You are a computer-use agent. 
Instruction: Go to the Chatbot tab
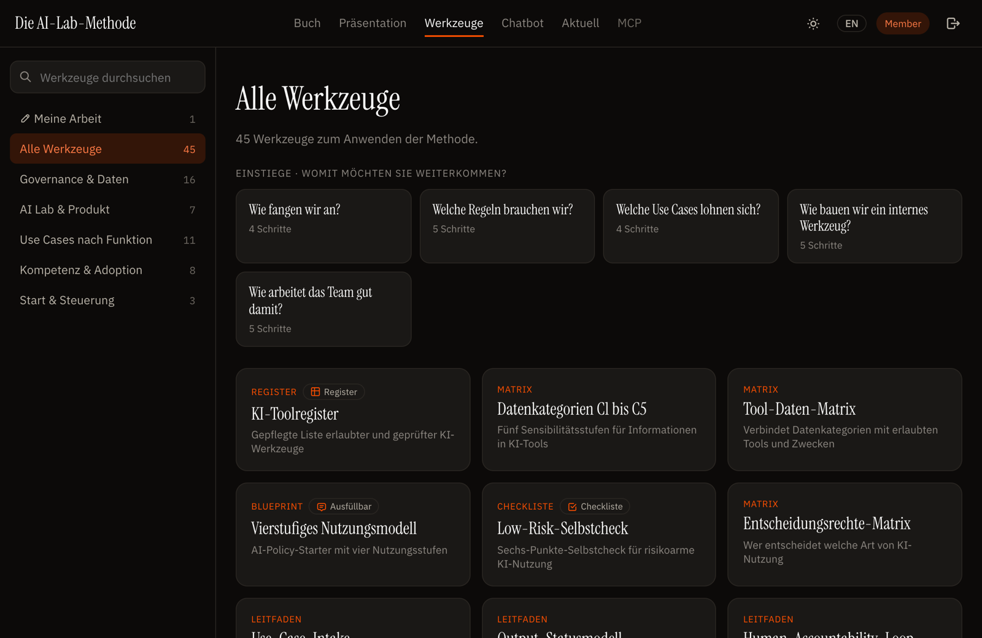coord(522,23)
